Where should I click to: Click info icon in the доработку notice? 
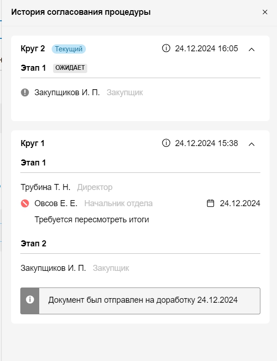point(30,300)
